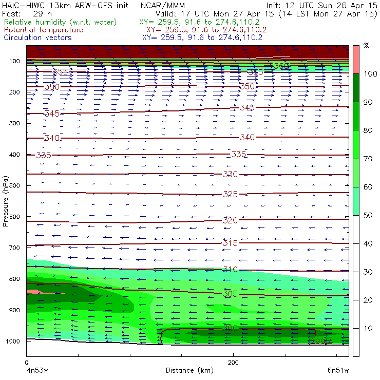Select the 'NCAR/MMM' header text
Image resolution: width=380 pixels, height=380 pixels.
pos(163,5)
